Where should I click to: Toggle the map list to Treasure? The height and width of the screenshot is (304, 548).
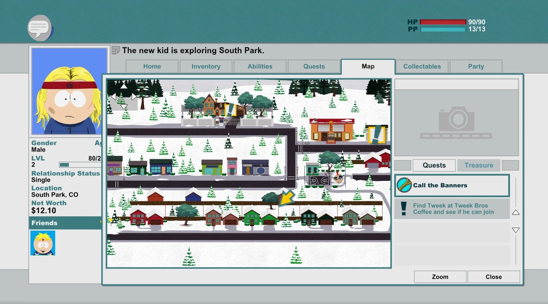pos(479,165)
